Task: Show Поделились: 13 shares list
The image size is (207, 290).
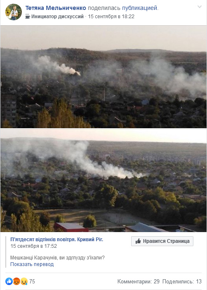Action: point(182,281)
